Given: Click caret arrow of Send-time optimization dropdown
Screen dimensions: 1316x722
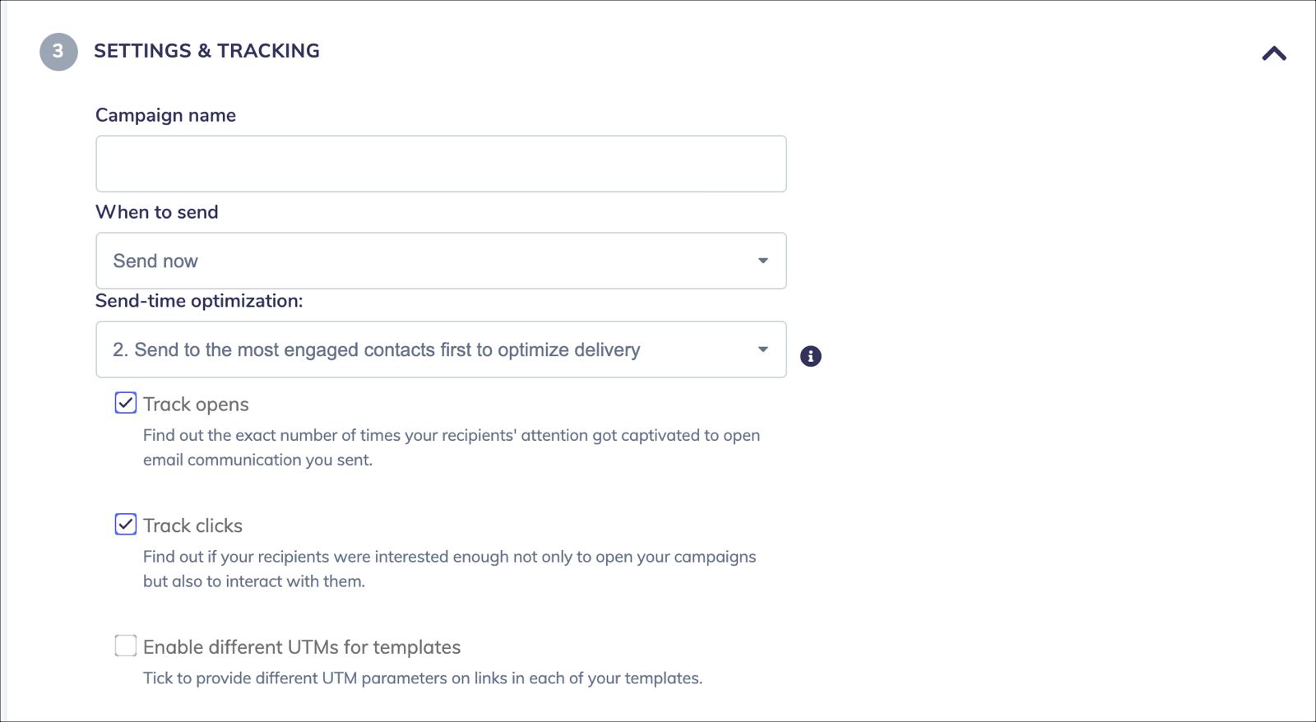Looking at the screenshot, I should [762, 349].
